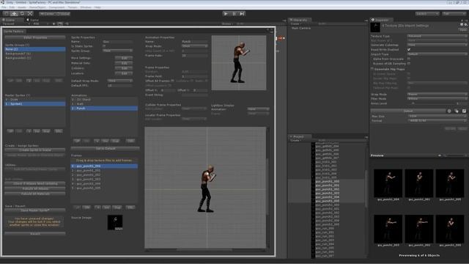
Task: Enable Alpha from Grayscale
Action: click(x=409, y=59)
